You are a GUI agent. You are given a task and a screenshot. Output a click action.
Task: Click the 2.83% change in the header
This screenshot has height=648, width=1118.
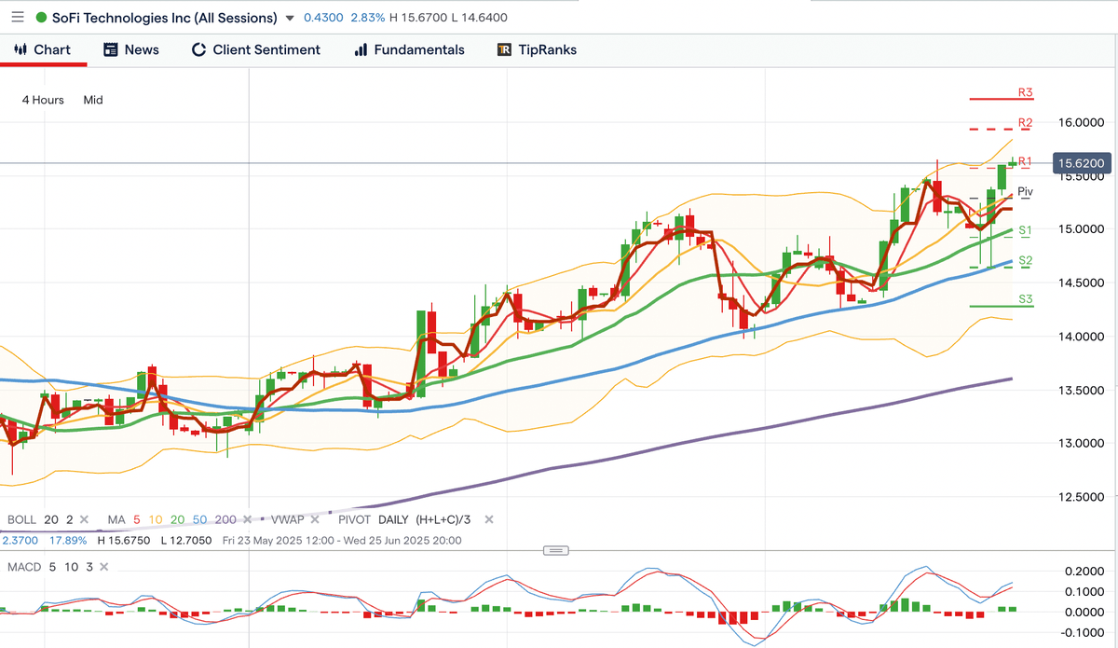pyautogui.click(x=367, y=18)
